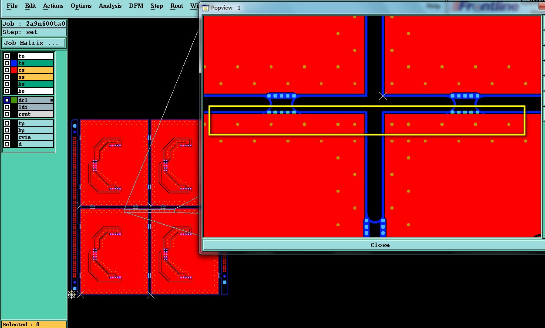Click the origin datum marker in canvas
The image size is (545, 328).
coord(72,295)
